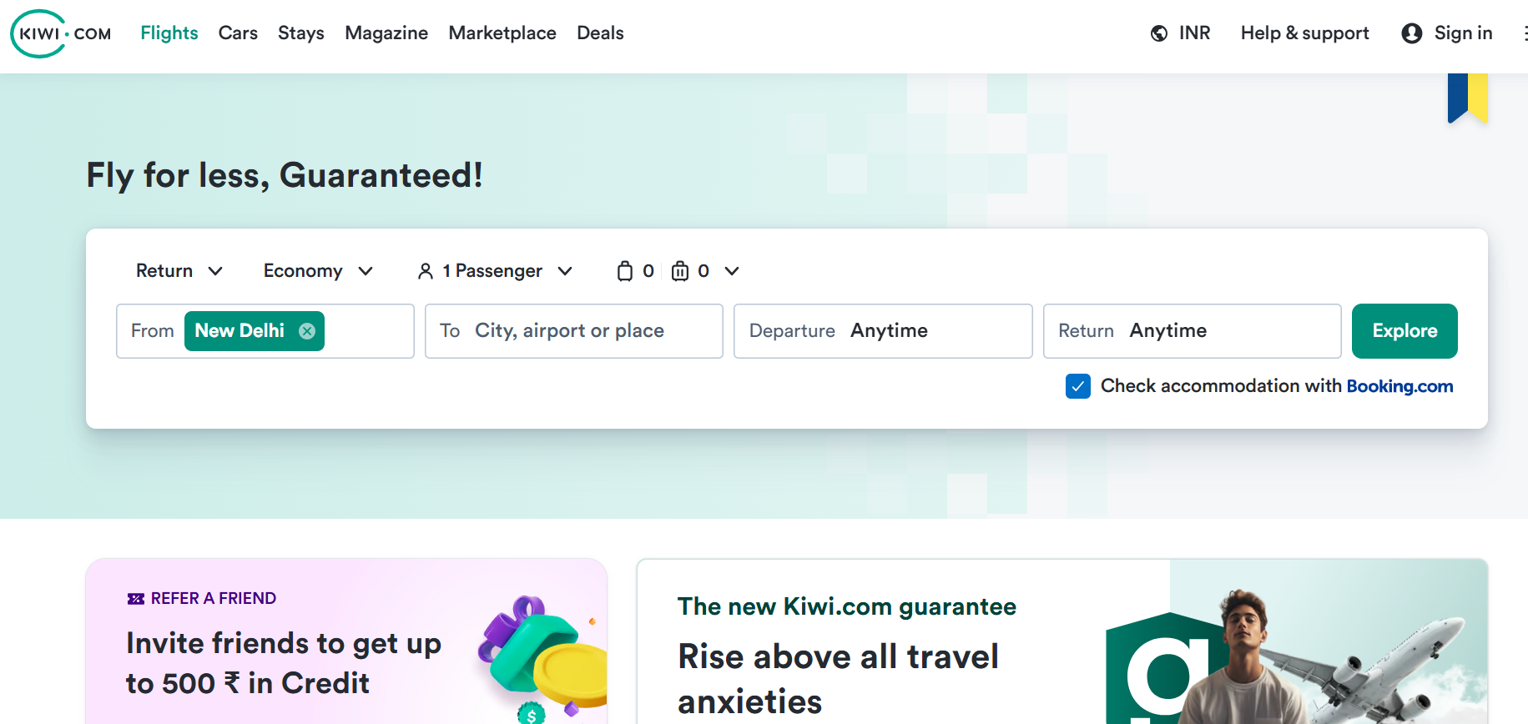The width and height of the screenshot is (1528, 724).
Task: Click the Kiwi.com logo
Action: click(61, 33)
